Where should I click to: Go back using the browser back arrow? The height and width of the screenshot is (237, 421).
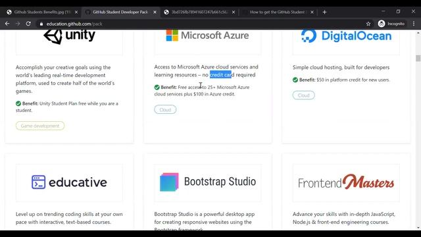point(7,24)
